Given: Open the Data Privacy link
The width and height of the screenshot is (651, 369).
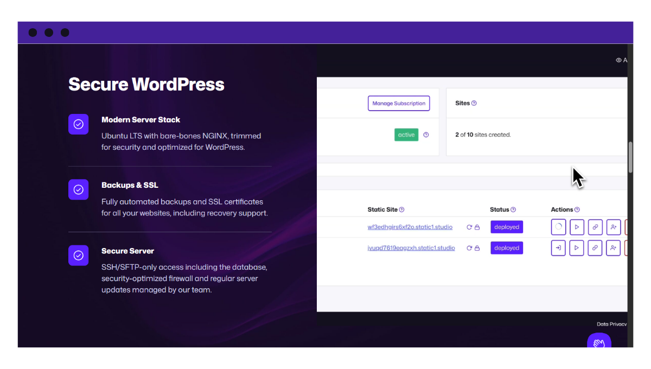Looking at the screenshot, I should (x=611, y=324).
